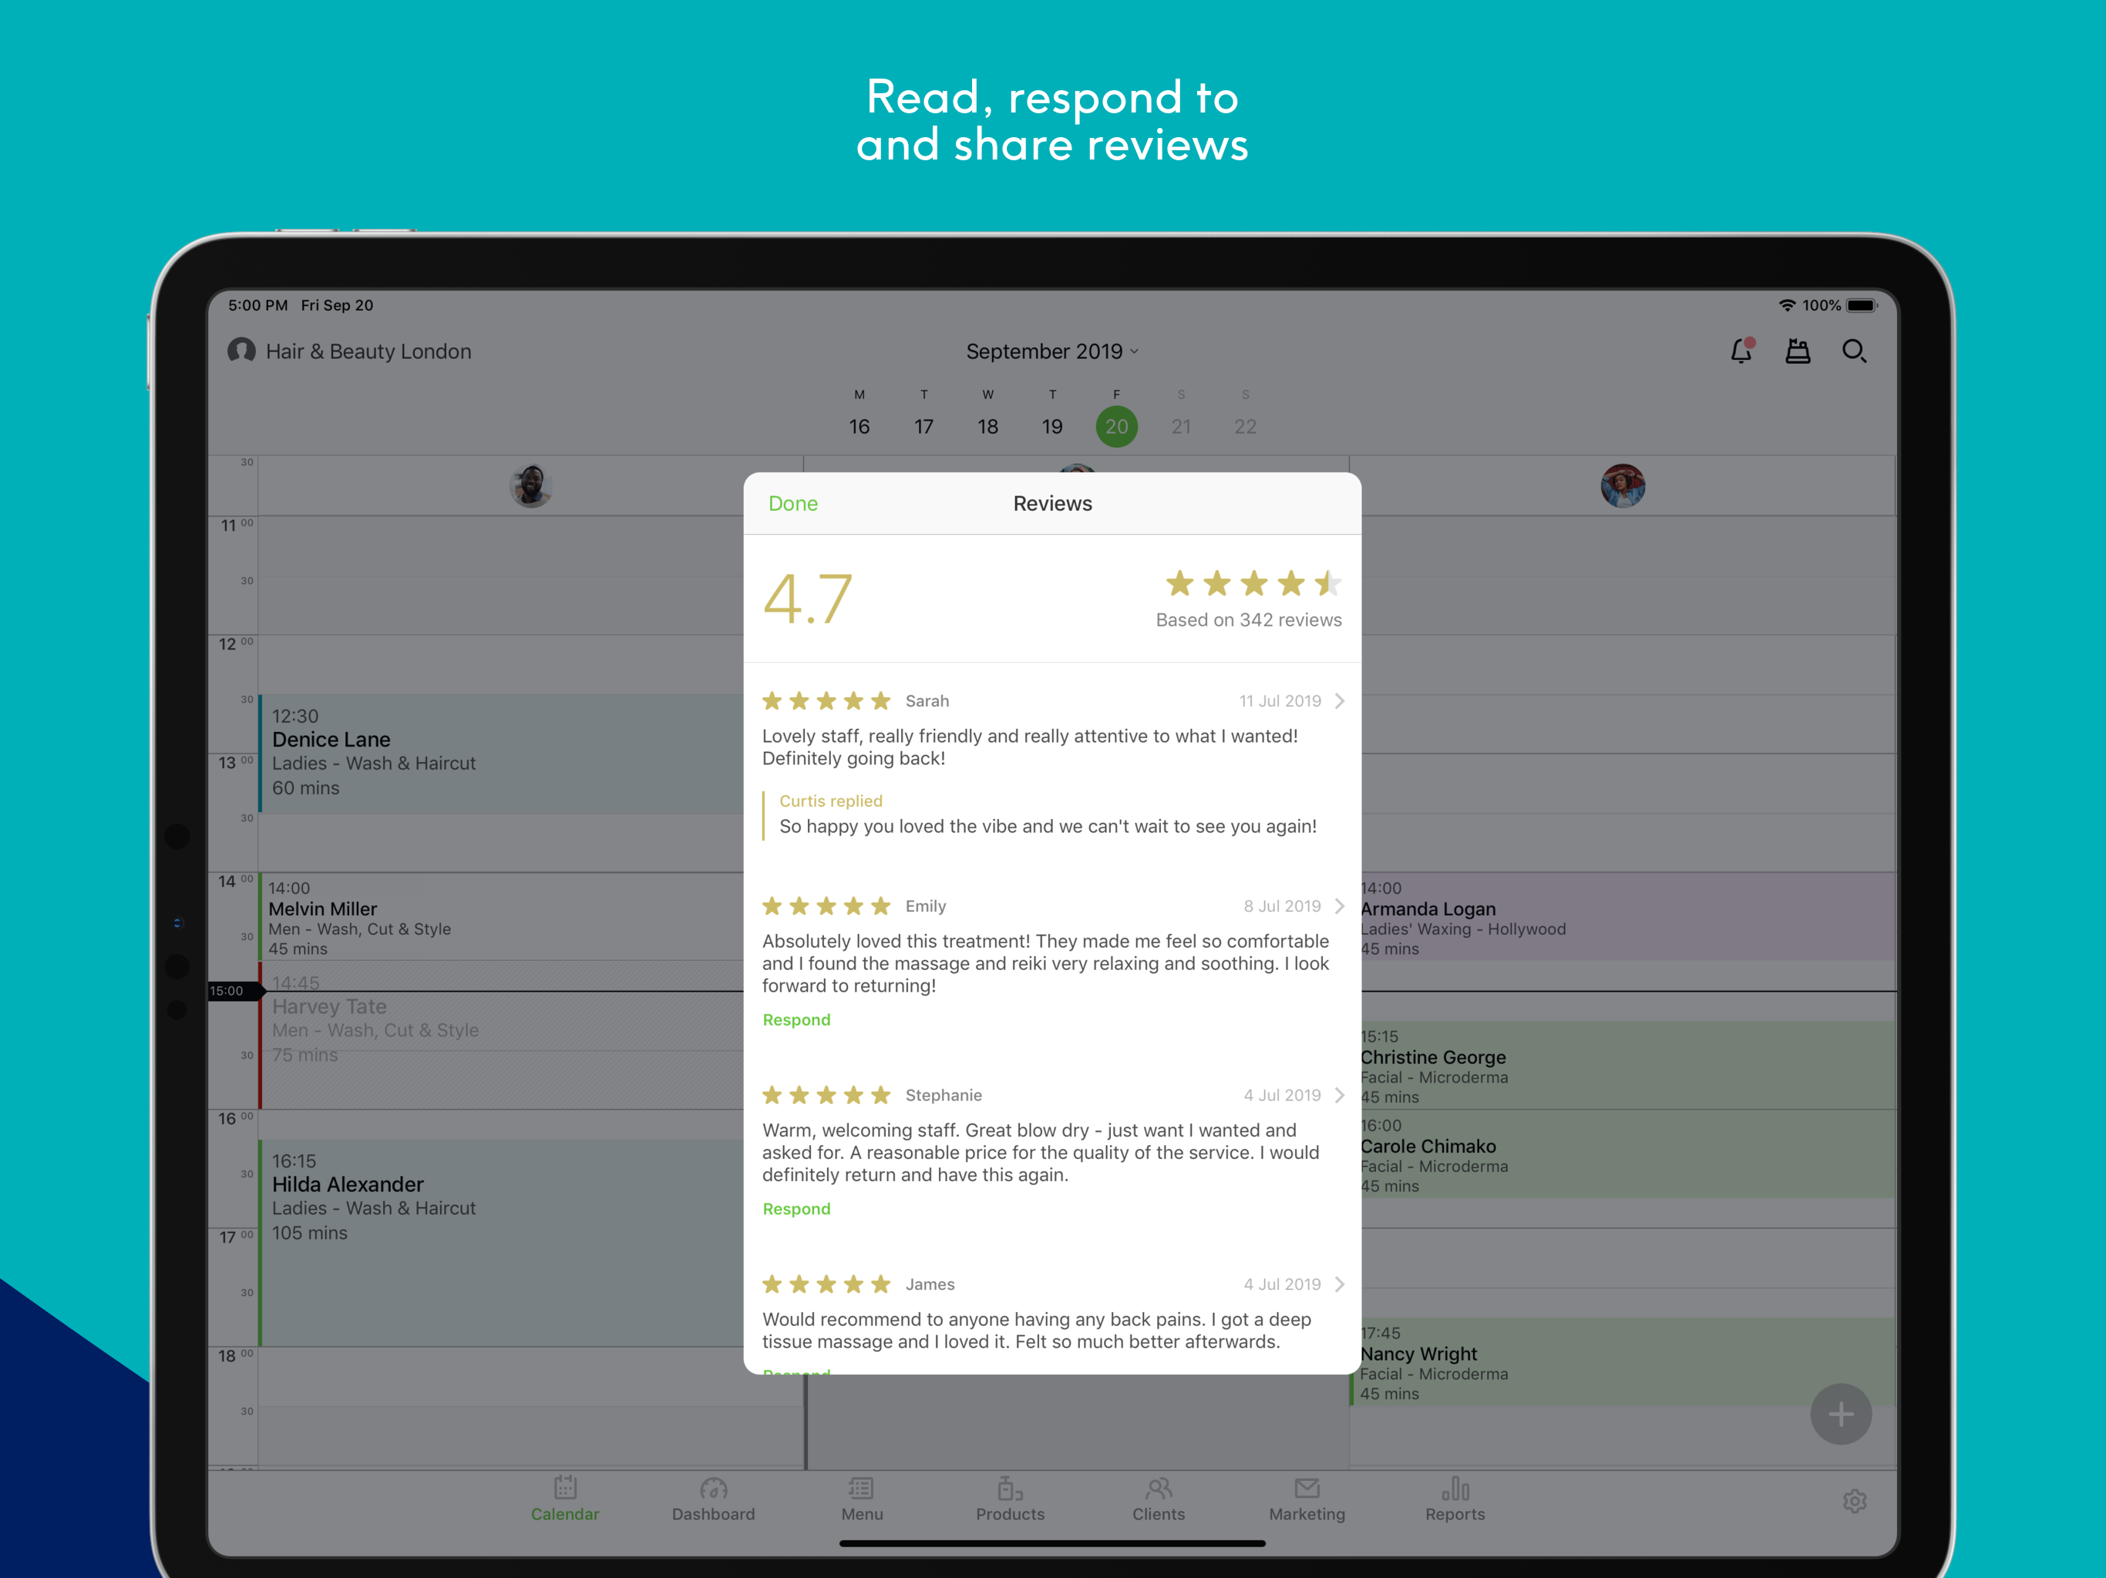
Task: Open the notifications bell icon
Action: tap(1741, 351)
